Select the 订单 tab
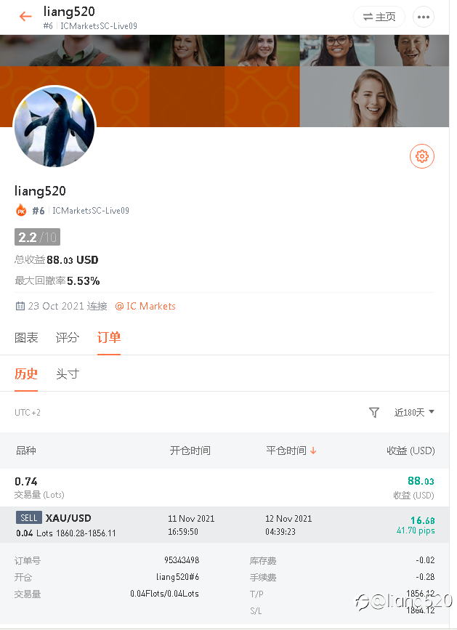 point(109,337)
